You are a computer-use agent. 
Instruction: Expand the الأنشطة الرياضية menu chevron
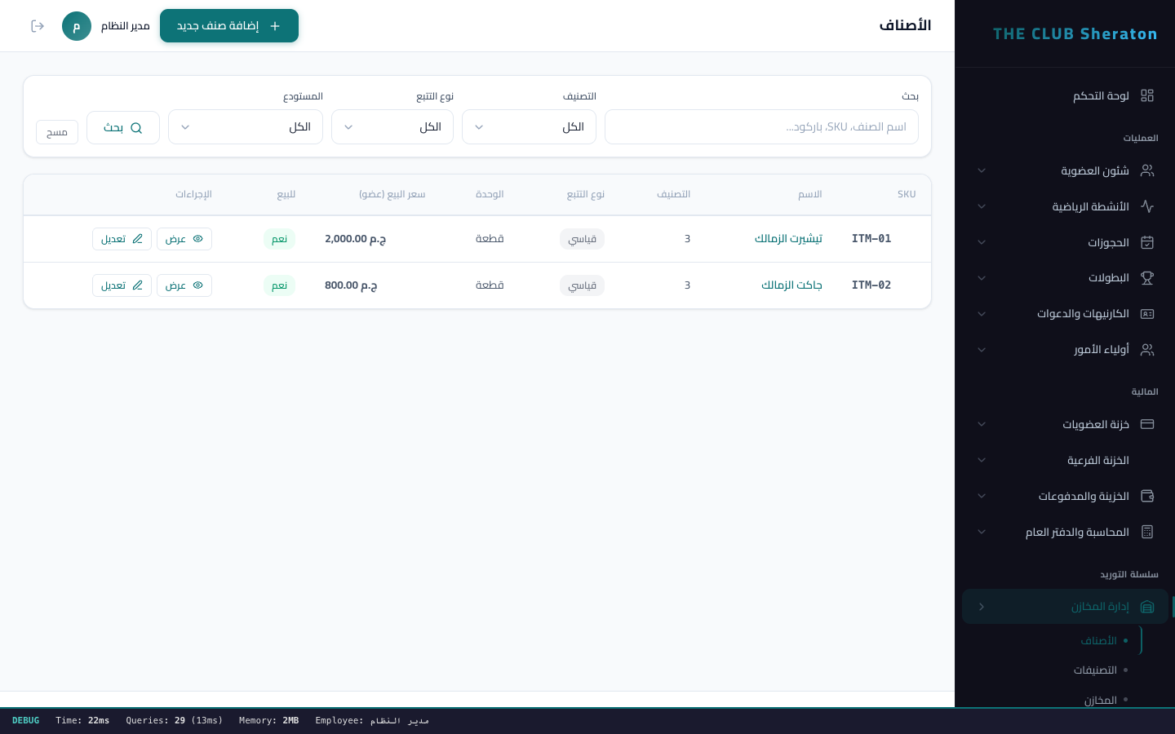[x=982, y=206]
